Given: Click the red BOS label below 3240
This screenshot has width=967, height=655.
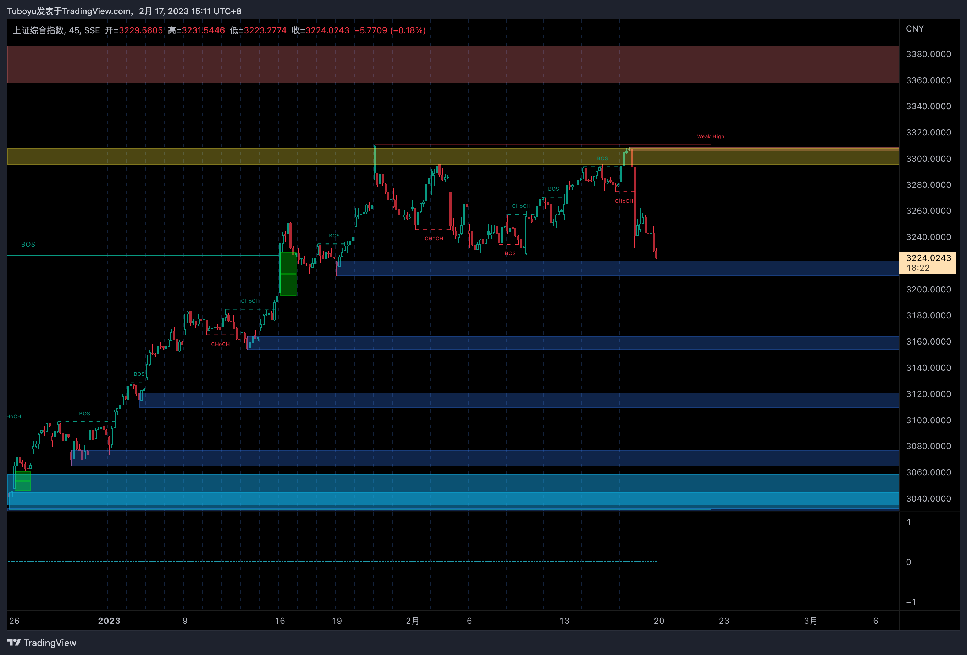Looking at the screenshot, I should [x=510, y=254].
